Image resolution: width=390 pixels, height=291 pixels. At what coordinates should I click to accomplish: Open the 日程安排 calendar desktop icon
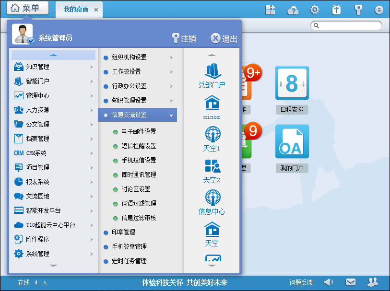point(292,83)
